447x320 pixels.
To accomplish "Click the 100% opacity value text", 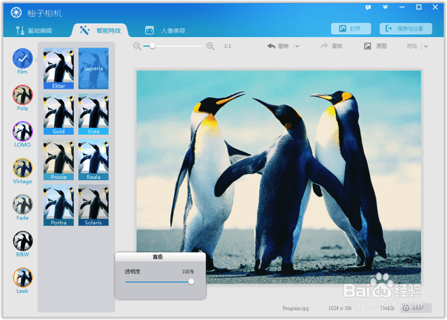I will 188,272.
